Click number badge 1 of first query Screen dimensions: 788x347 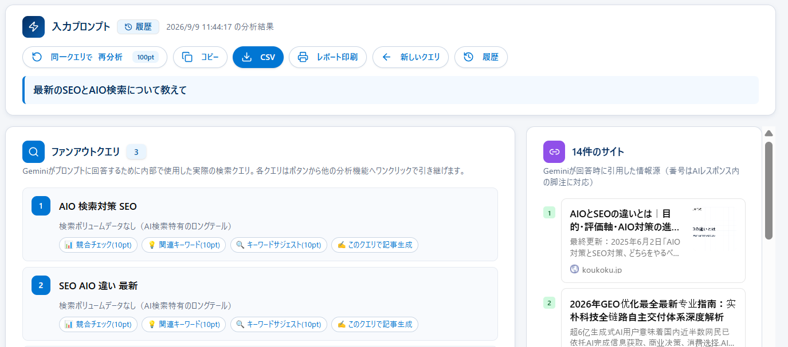[41, 206]
